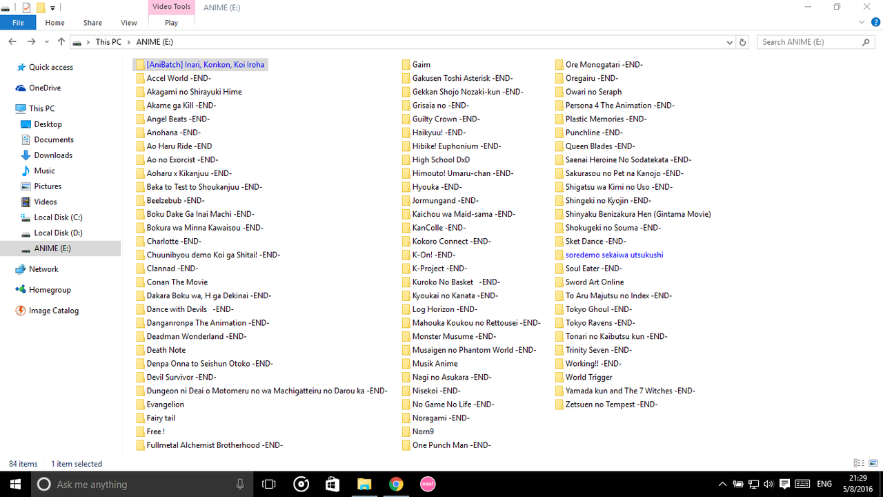Expand the ribbon with the chevron
This screenshot has width=883, height=497.
point(861,23)
